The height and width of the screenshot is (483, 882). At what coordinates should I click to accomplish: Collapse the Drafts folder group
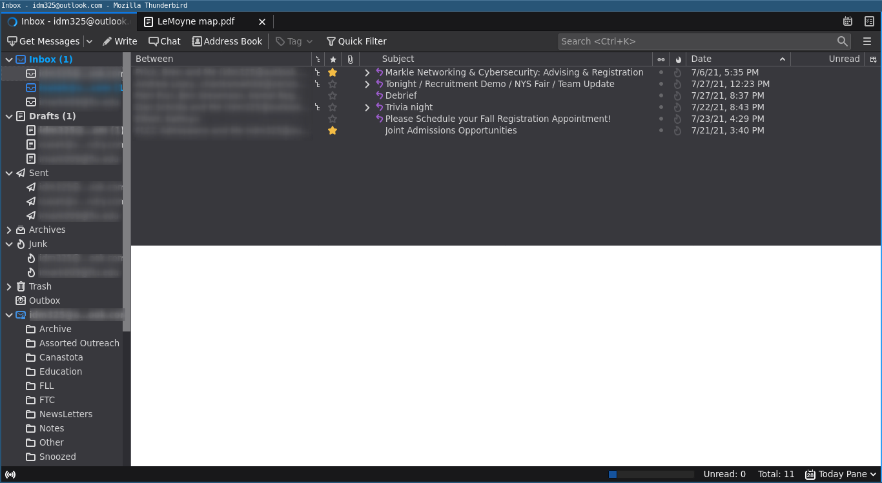click(x=9, y=116)
